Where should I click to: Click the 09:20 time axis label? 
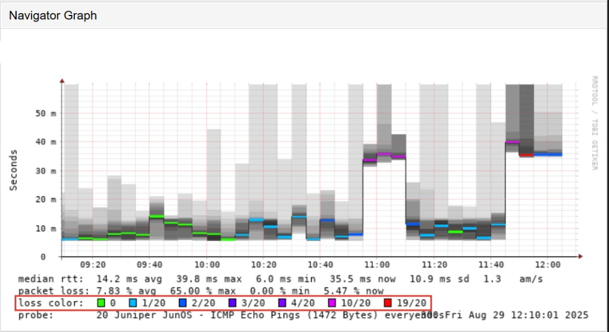92,264
